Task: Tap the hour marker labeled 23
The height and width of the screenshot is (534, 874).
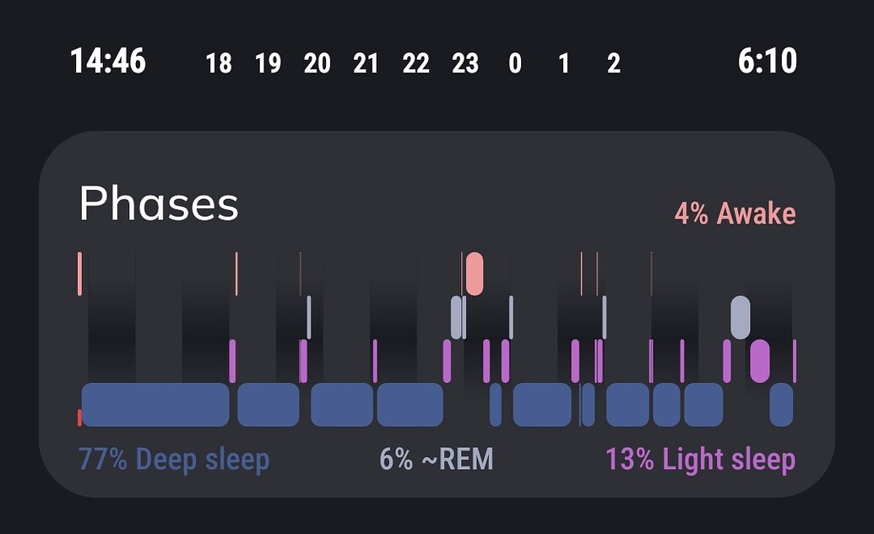Action: tap(465, 64)
